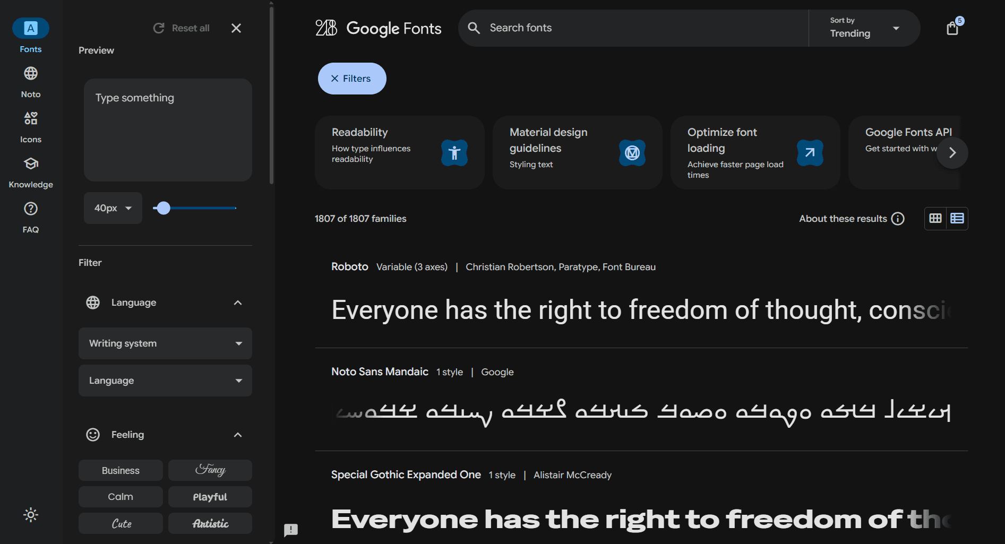
Task: Toggle the Artistic feeling filter
Action: pos(210,523)
